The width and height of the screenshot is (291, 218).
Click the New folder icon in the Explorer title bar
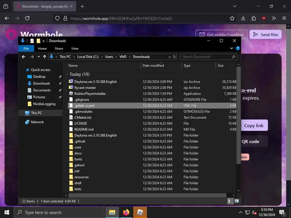38,41
